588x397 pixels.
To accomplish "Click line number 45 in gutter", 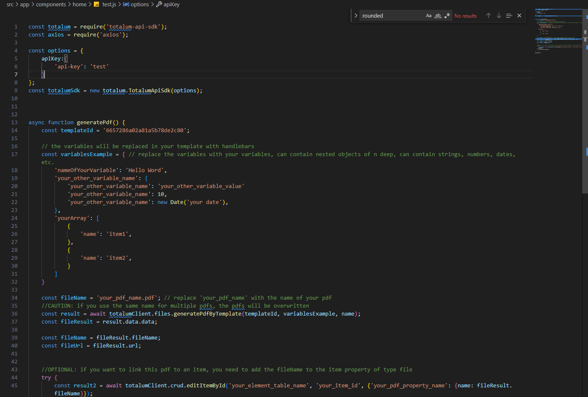I will [14, 386].
